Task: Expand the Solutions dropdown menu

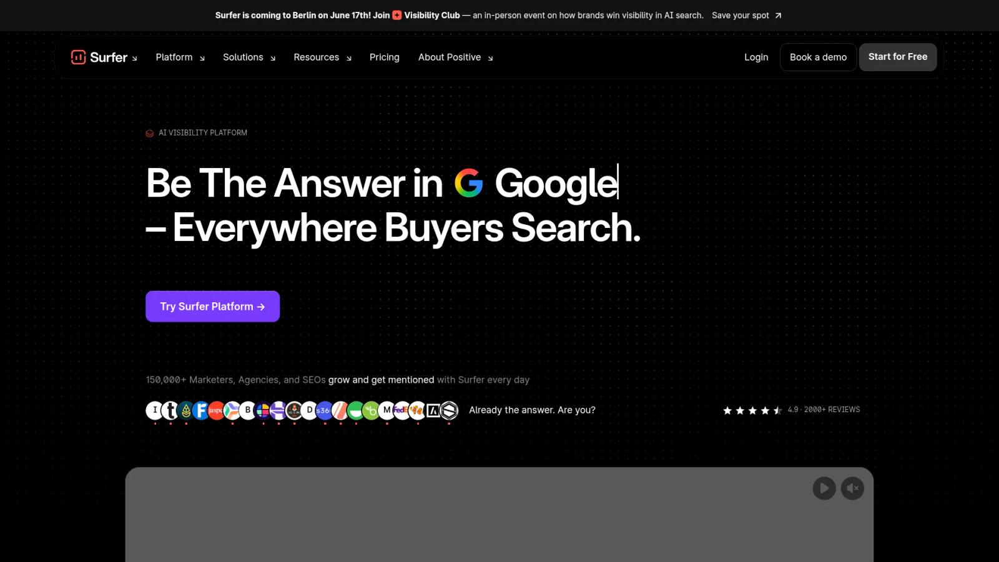Action: click(x=249, y=57)
